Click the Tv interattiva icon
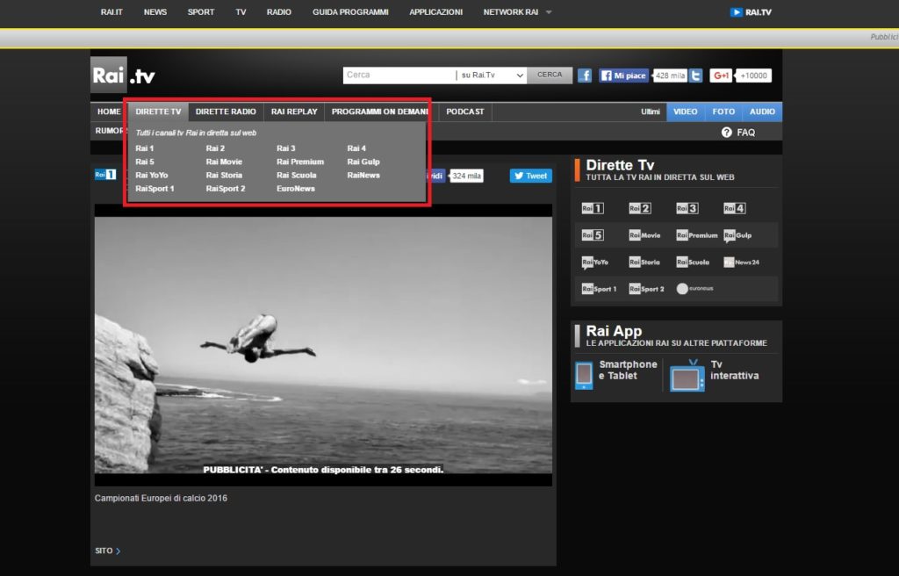 click(x=687, y=375)
